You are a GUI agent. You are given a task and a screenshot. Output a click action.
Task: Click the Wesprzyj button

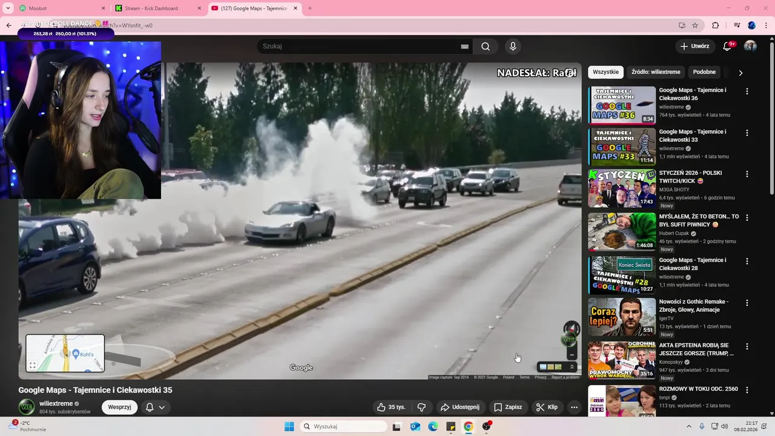pyautogui.click(x=119, y=408)
